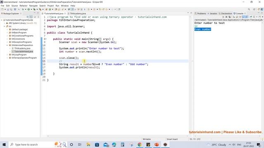
Task: Open the Debug button dropdown arrow
Action: (26, 9)
